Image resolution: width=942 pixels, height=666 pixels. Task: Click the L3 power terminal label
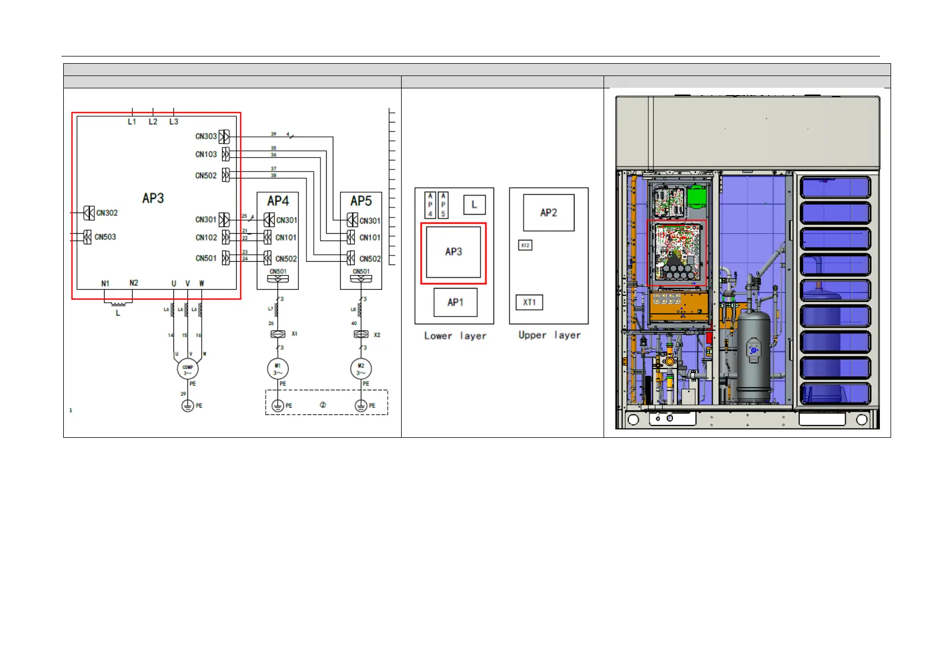click(174, 121)
